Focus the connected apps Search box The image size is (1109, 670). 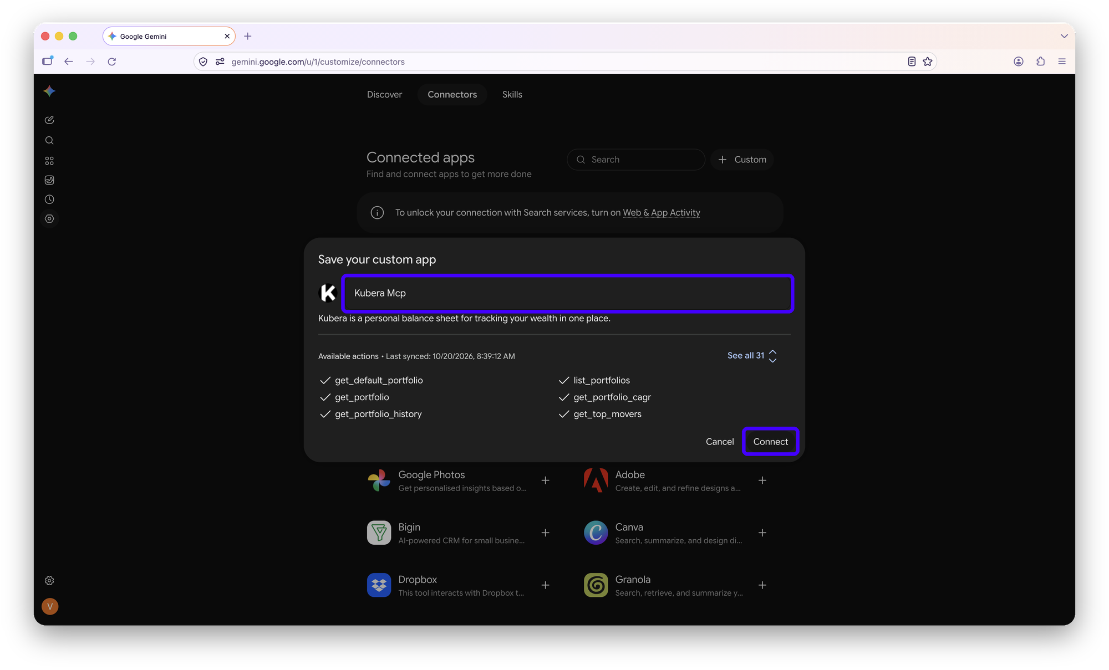pyautogui.click(x=635, y=160)
